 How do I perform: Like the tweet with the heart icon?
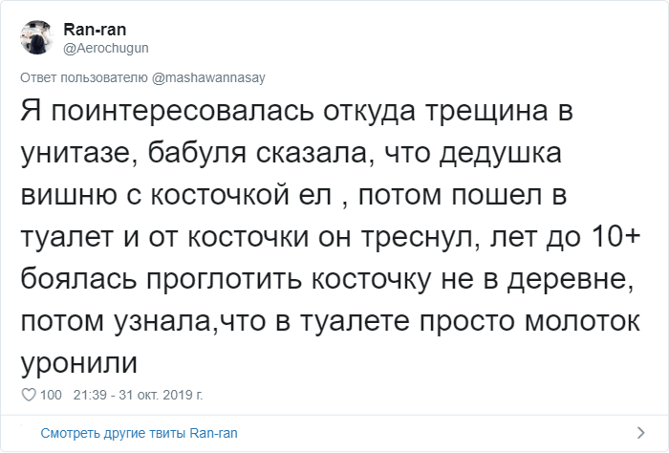pos(29,394)
